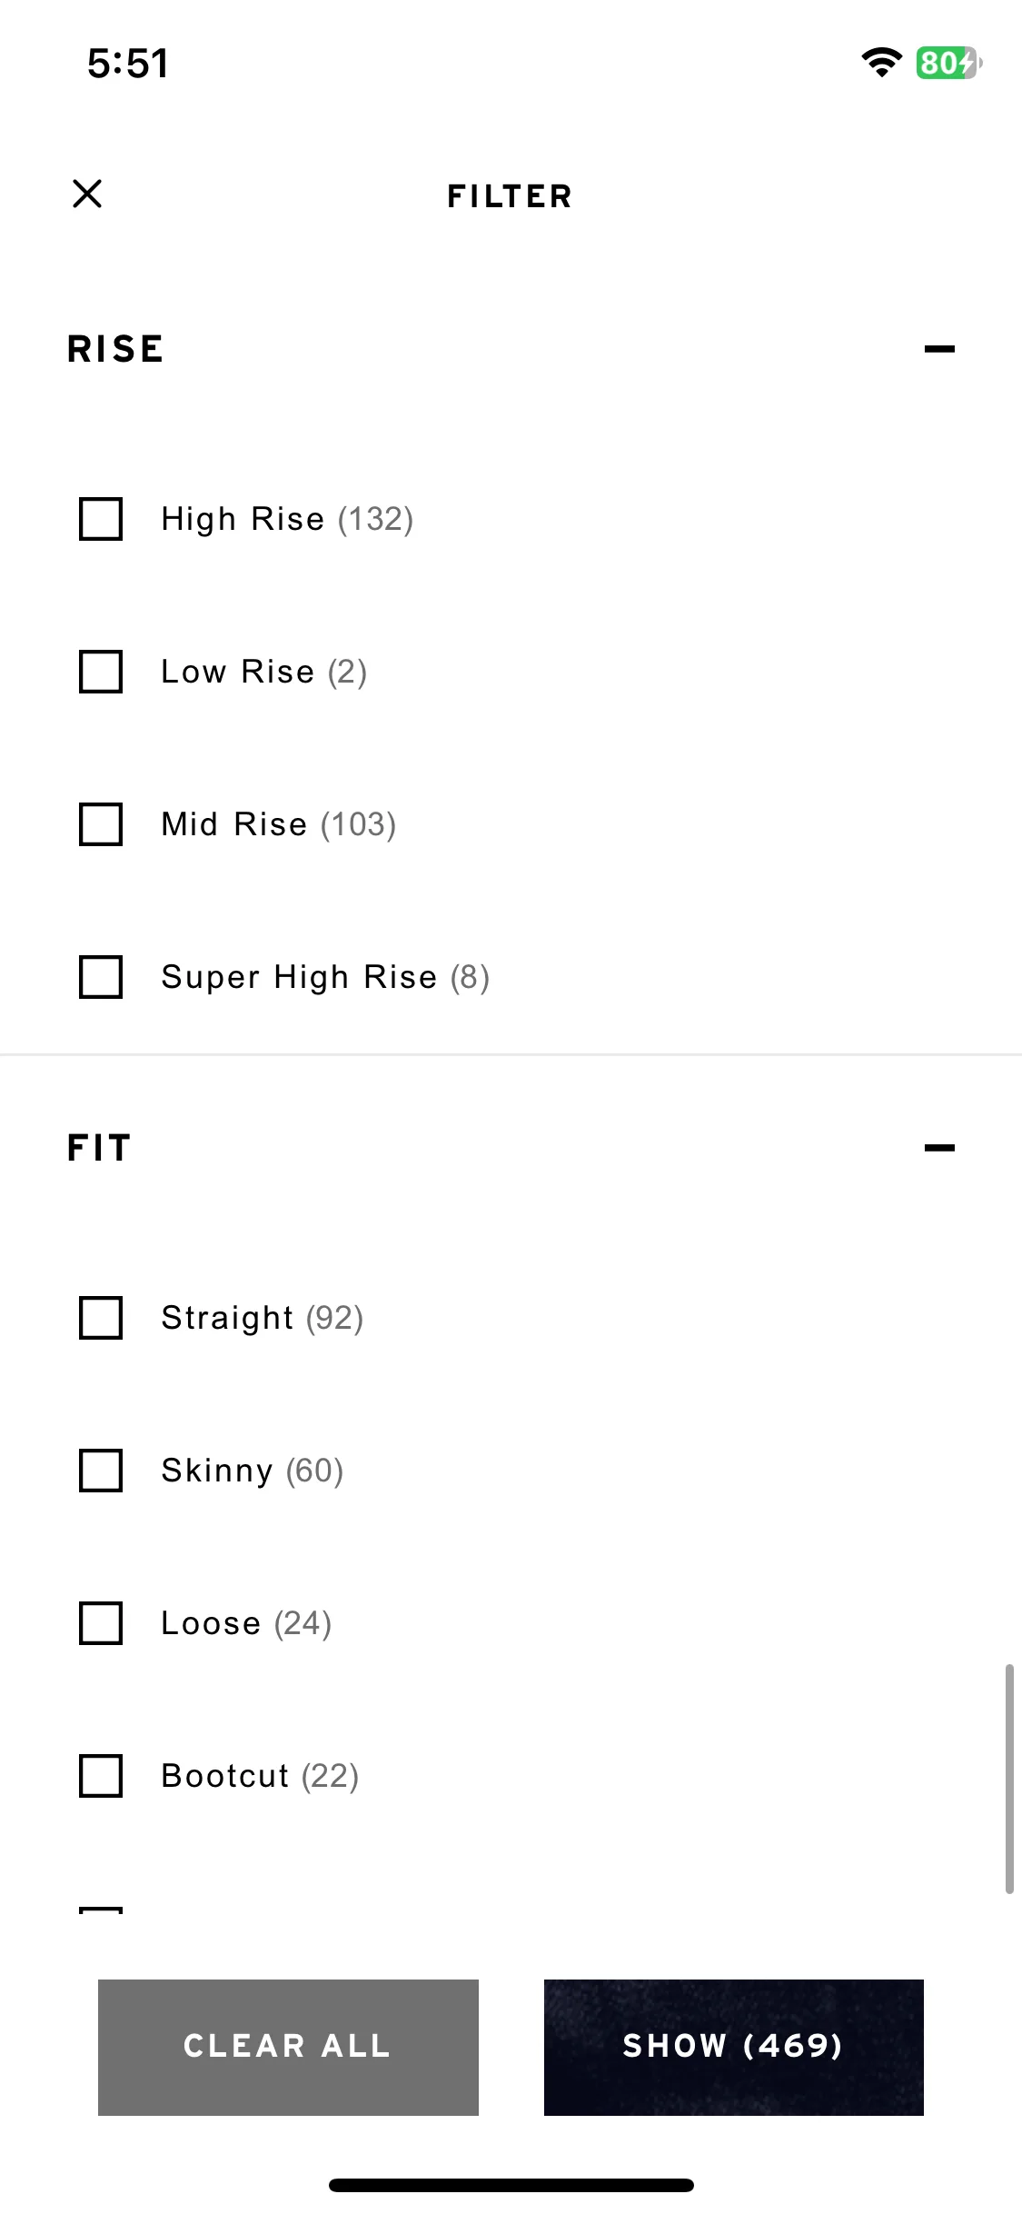Collapse the RISE section minus icon
Screen dimensions: 1022x2214
[939, 349]
